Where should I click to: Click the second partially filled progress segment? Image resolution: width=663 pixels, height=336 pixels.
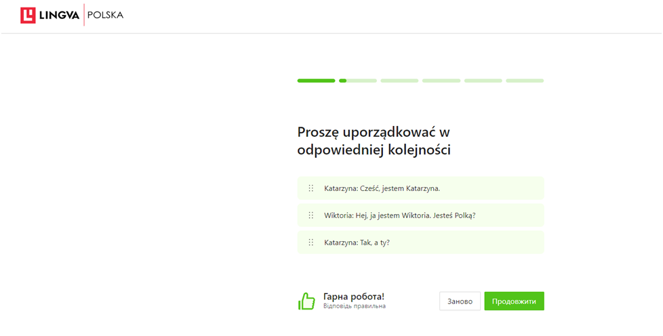(x=358, y=81)
